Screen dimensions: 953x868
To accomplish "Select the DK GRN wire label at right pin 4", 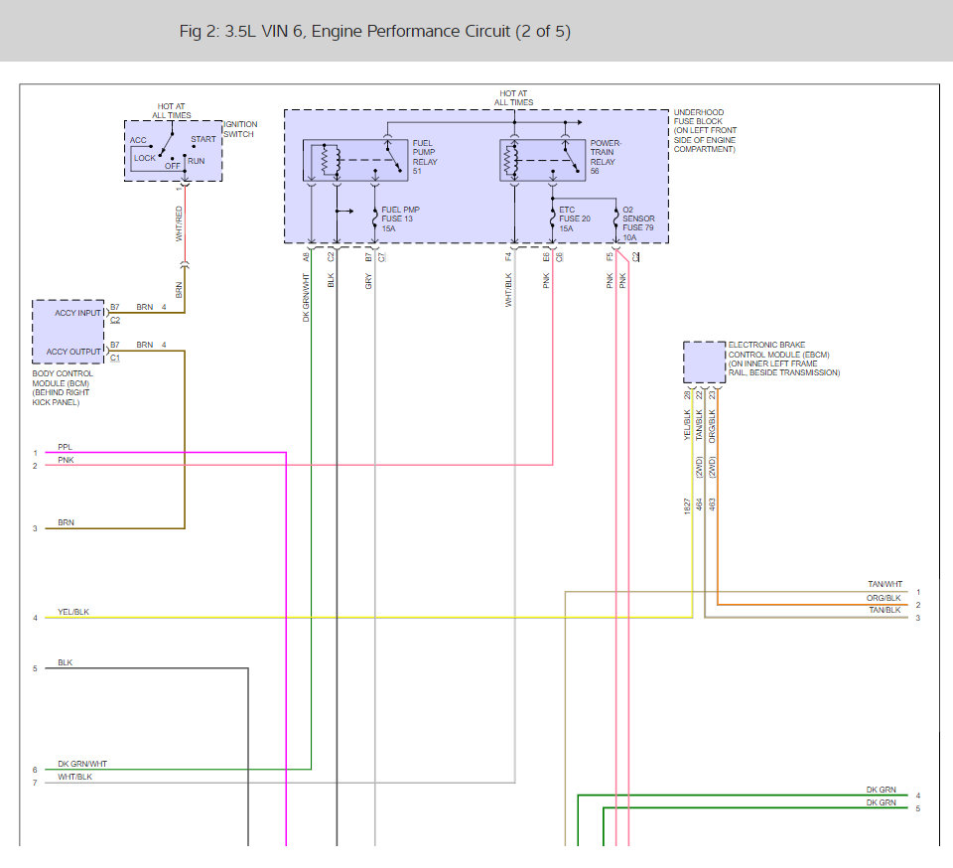I will [882, 790].
